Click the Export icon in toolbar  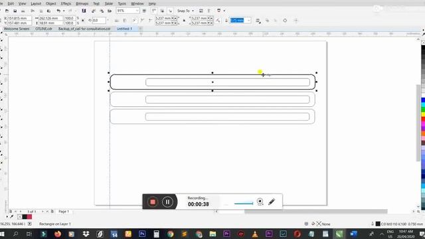(x=102, y=11)
